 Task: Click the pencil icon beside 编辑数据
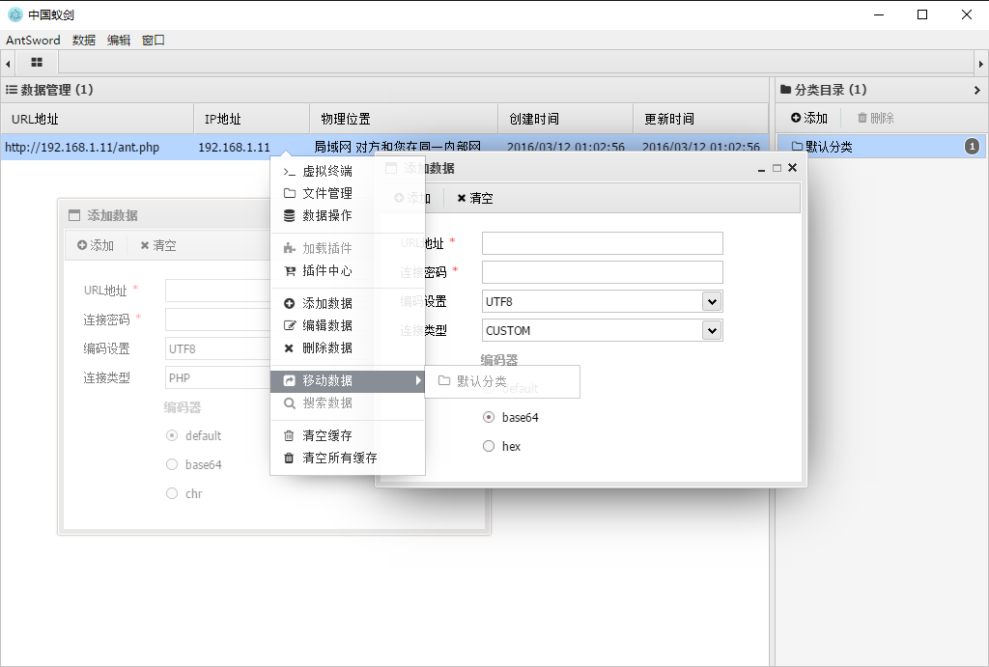[290, 325]
